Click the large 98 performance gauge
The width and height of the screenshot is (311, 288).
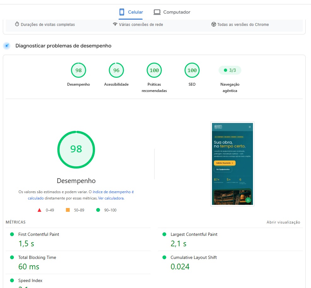point(76,150)
